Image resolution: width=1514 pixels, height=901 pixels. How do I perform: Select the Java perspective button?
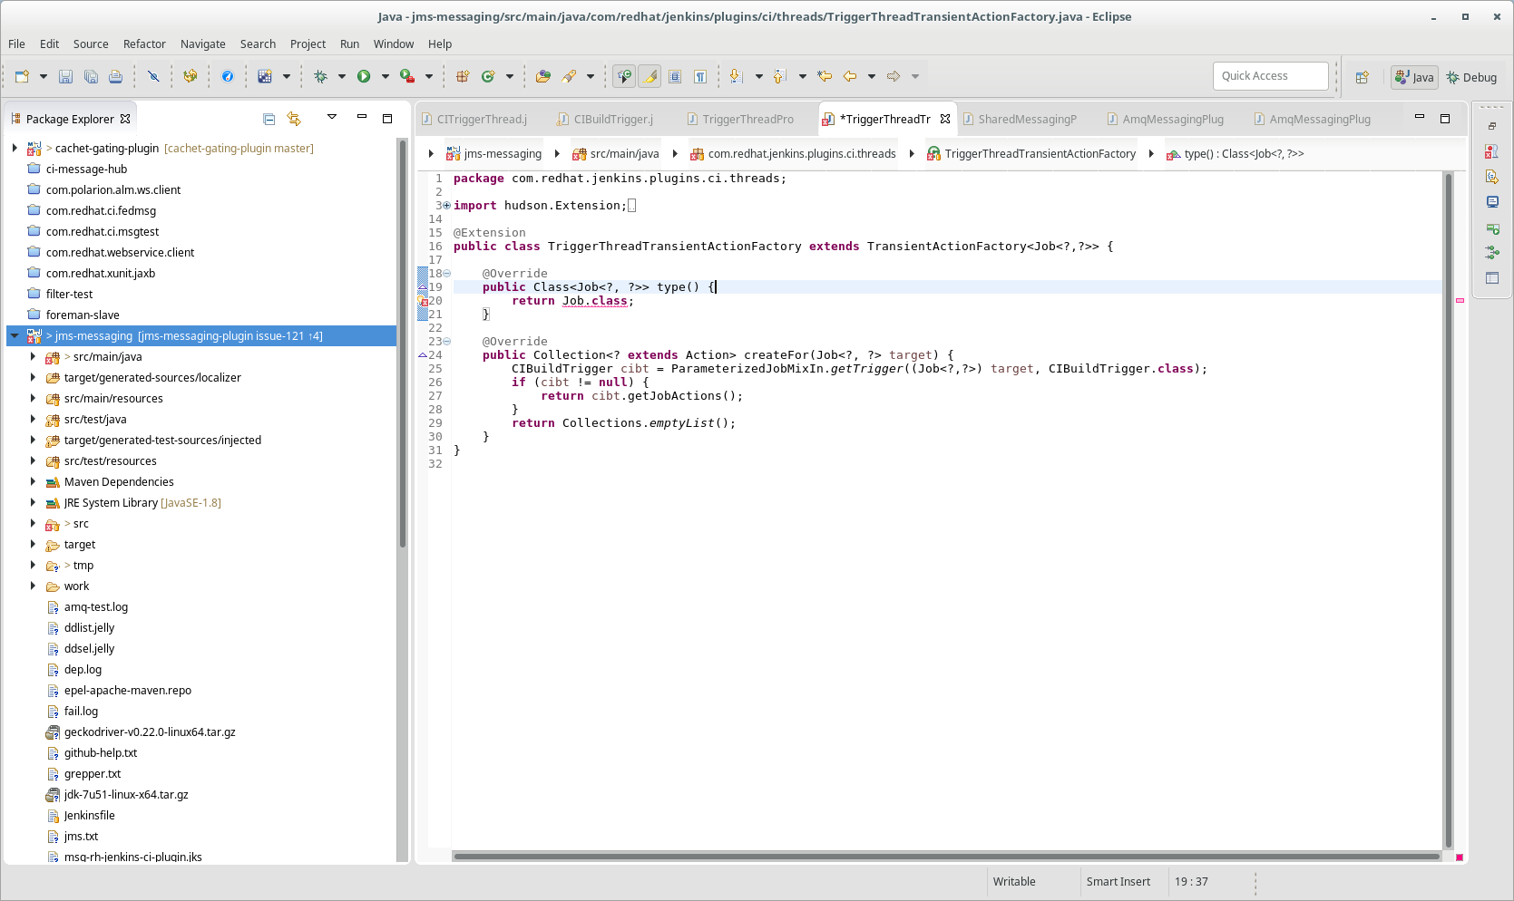point(1414,77)
